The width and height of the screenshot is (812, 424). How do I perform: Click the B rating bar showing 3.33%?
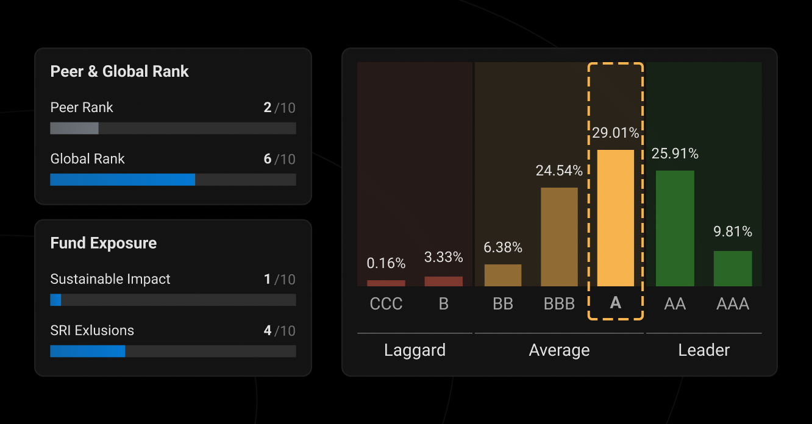point(443,282)
